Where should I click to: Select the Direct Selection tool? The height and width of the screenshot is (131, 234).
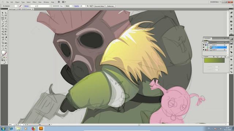tap(6, 13)
